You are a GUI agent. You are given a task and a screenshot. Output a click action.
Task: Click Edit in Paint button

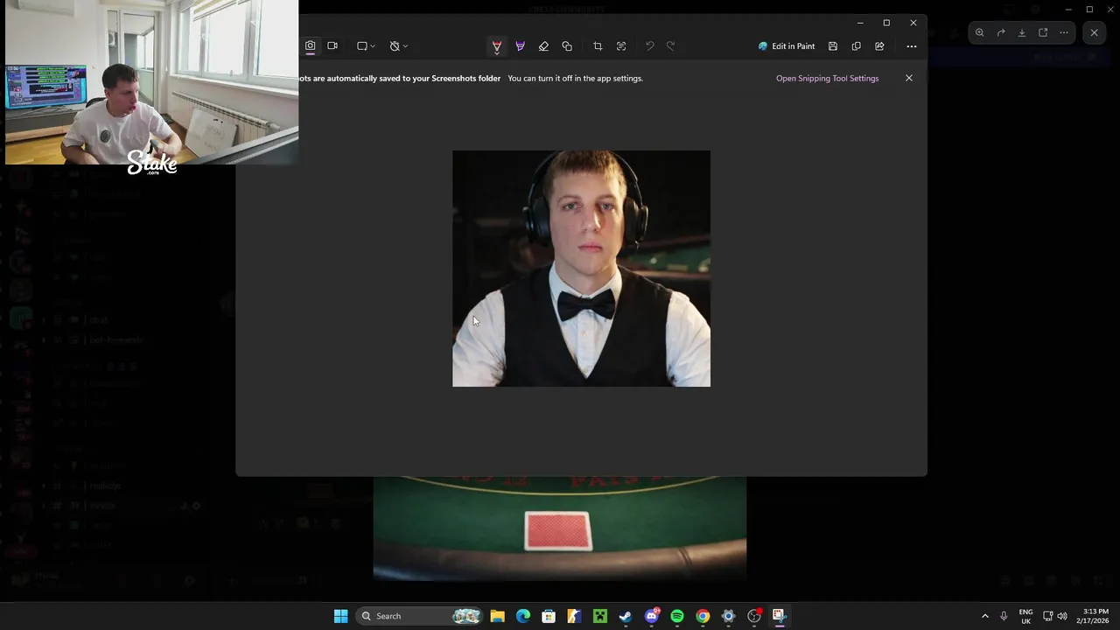click(786, 45)
